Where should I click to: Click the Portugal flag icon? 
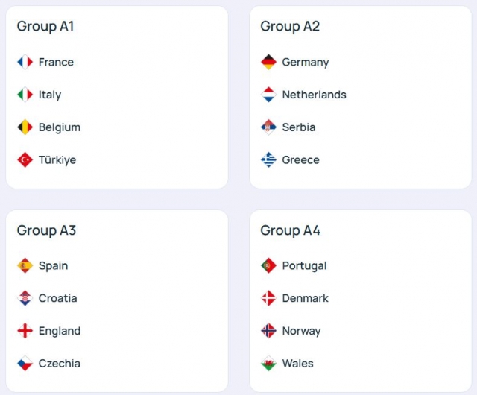[269, 265]
